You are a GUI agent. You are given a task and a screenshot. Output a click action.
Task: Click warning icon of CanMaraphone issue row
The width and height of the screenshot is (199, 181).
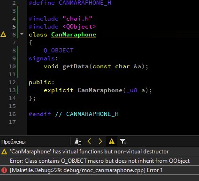4,152
